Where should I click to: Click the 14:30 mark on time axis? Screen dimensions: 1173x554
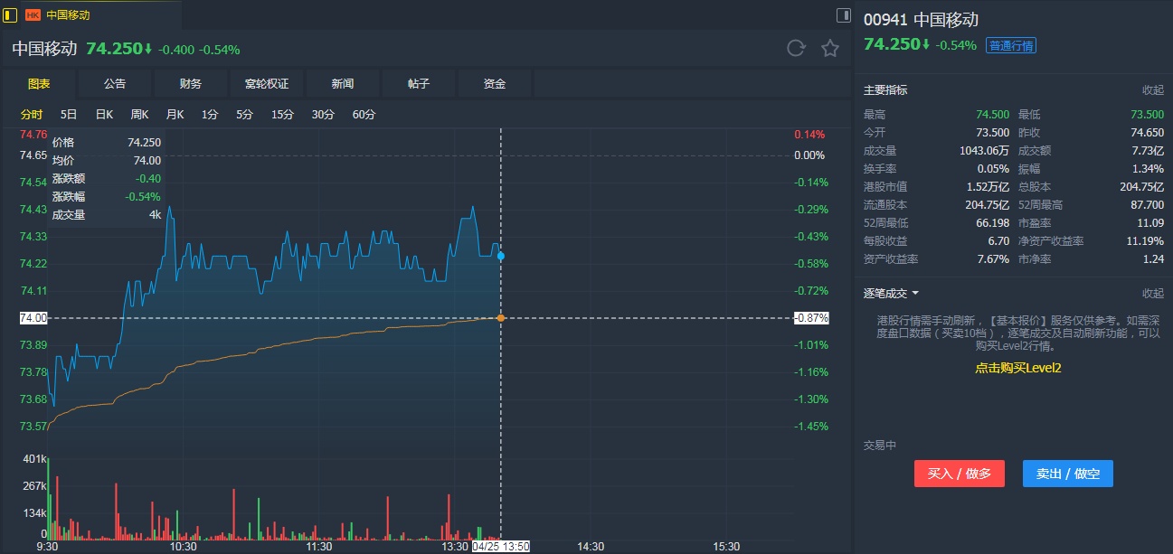pos(591,546)
